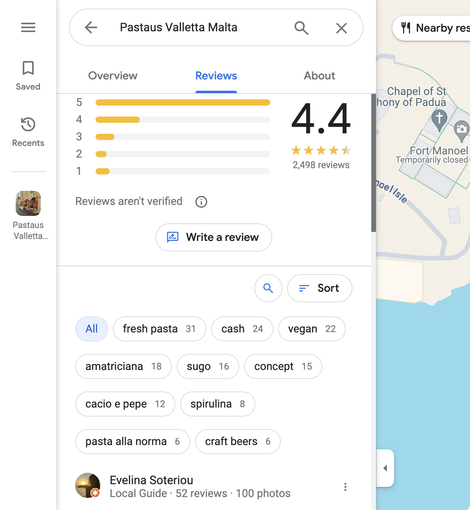Click the 4.4 star rating row
The width and height of the screenshot is (470, 510).
(x=321, y=150)
